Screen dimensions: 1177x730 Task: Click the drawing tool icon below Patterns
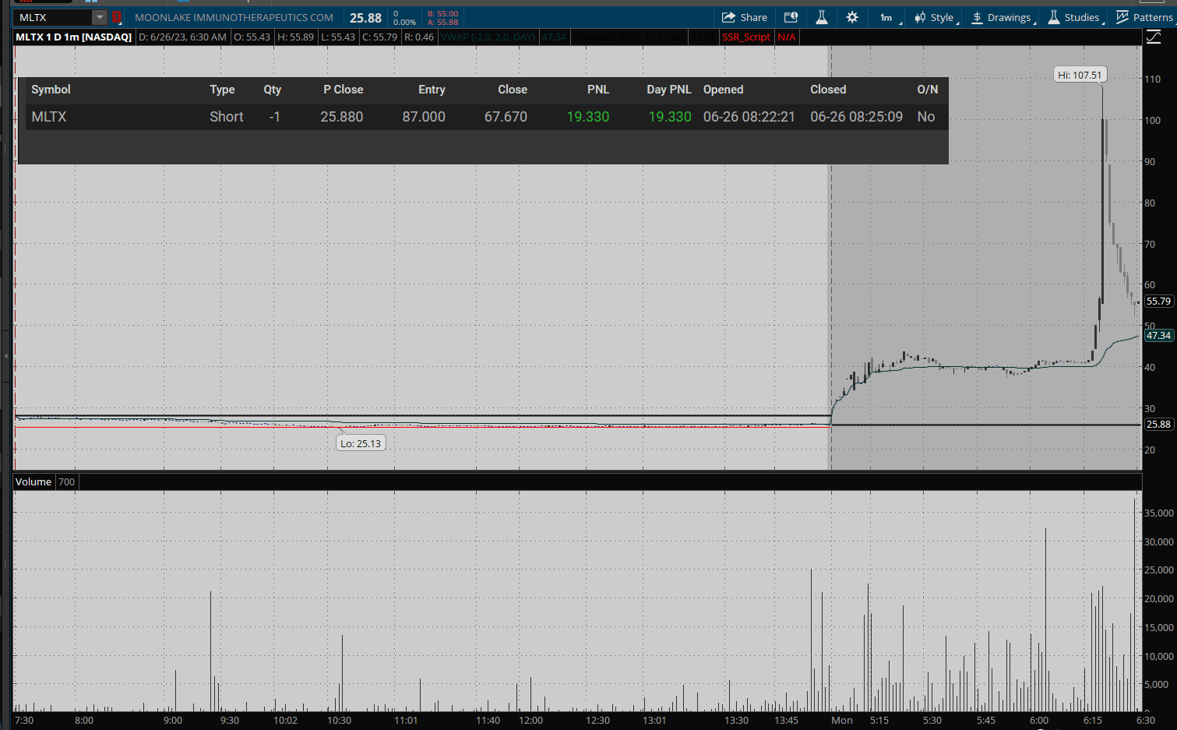tap(1154, 37)
